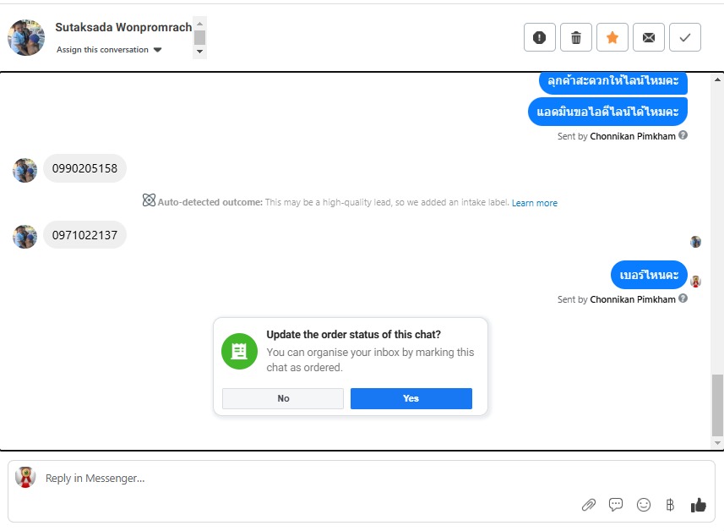Screen dimensions: 724x531
Task: Click the ลูกค้าสะดวกให้ไลน์ไหมคะ message bubble
Action: pyautogui.click(x=613, y=82)
